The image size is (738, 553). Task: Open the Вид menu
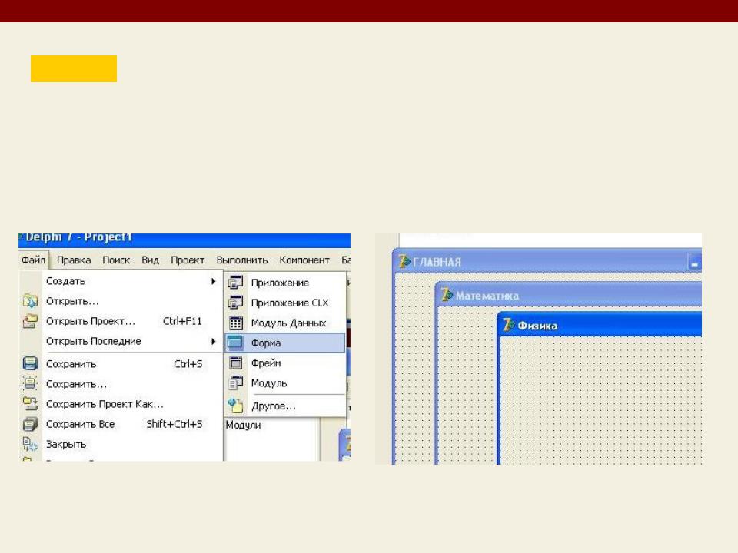click(150, 260)
